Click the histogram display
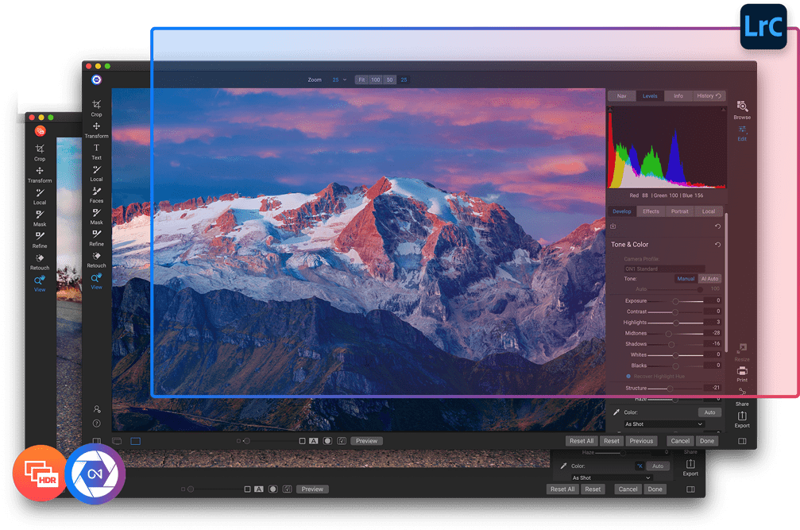This screenshot has height=530, width=800. click(x=667, y=148)
